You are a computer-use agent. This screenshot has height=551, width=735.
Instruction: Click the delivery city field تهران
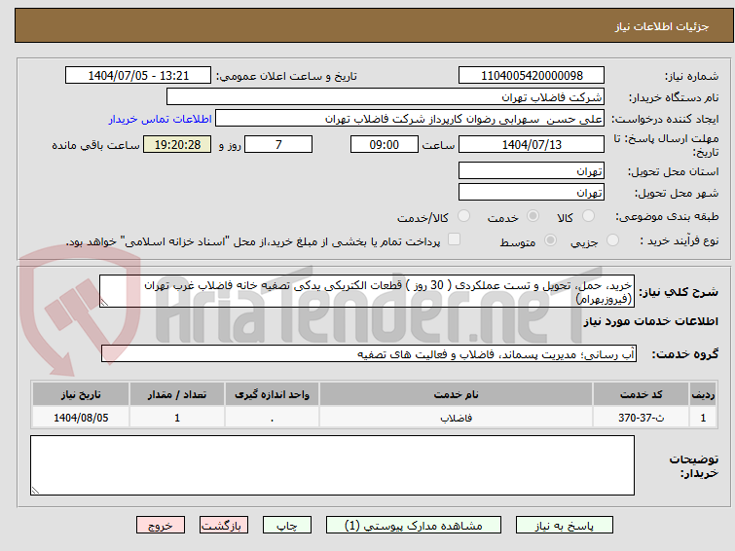coord(532,192)
